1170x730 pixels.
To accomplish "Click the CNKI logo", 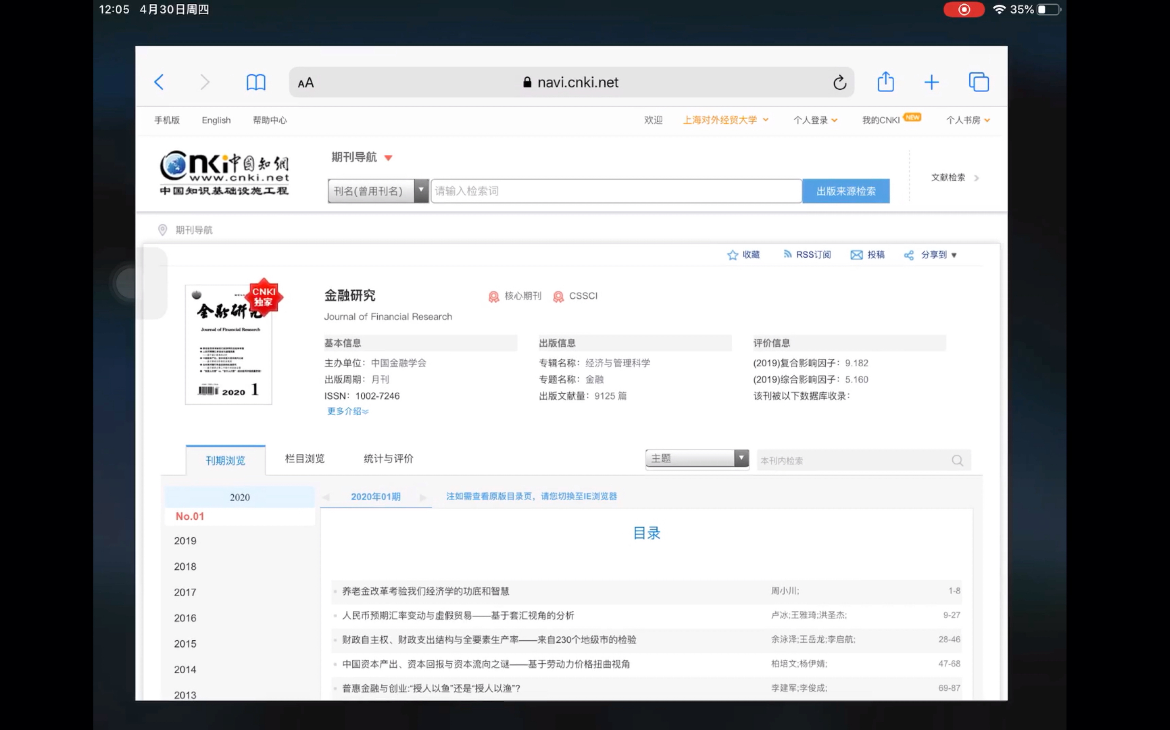I will click(224, 172).
